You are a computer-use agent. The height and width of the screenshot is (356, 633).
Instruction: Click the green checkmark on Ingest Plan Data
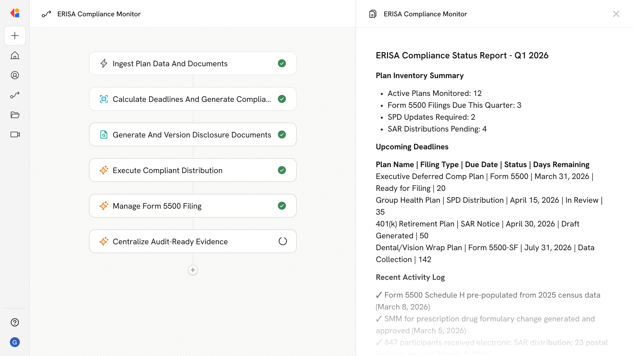[x=282, y=63]
